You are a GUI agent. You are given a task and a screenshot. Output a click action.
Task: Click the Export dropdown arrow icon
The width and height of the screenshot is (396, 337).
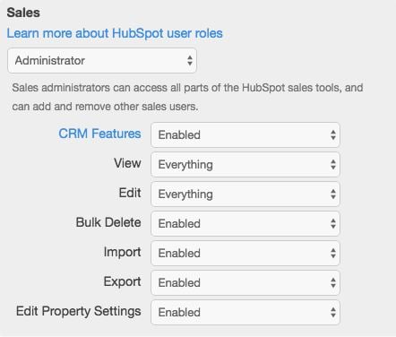pos(333,282)
